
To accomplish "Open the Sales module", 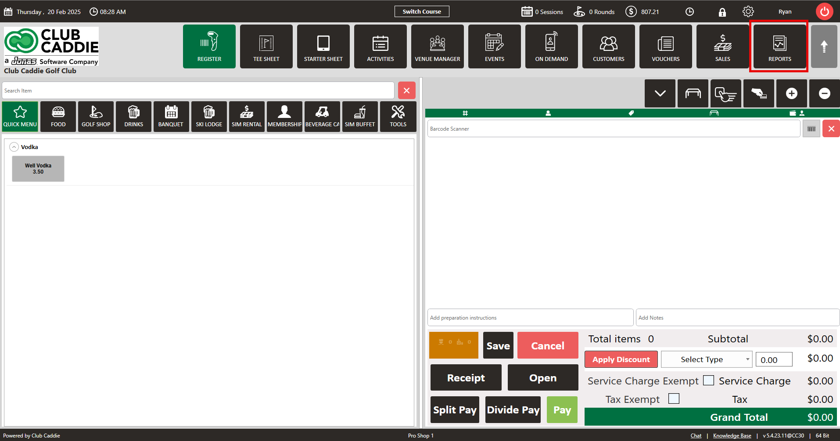I will [x=723, y=46].
